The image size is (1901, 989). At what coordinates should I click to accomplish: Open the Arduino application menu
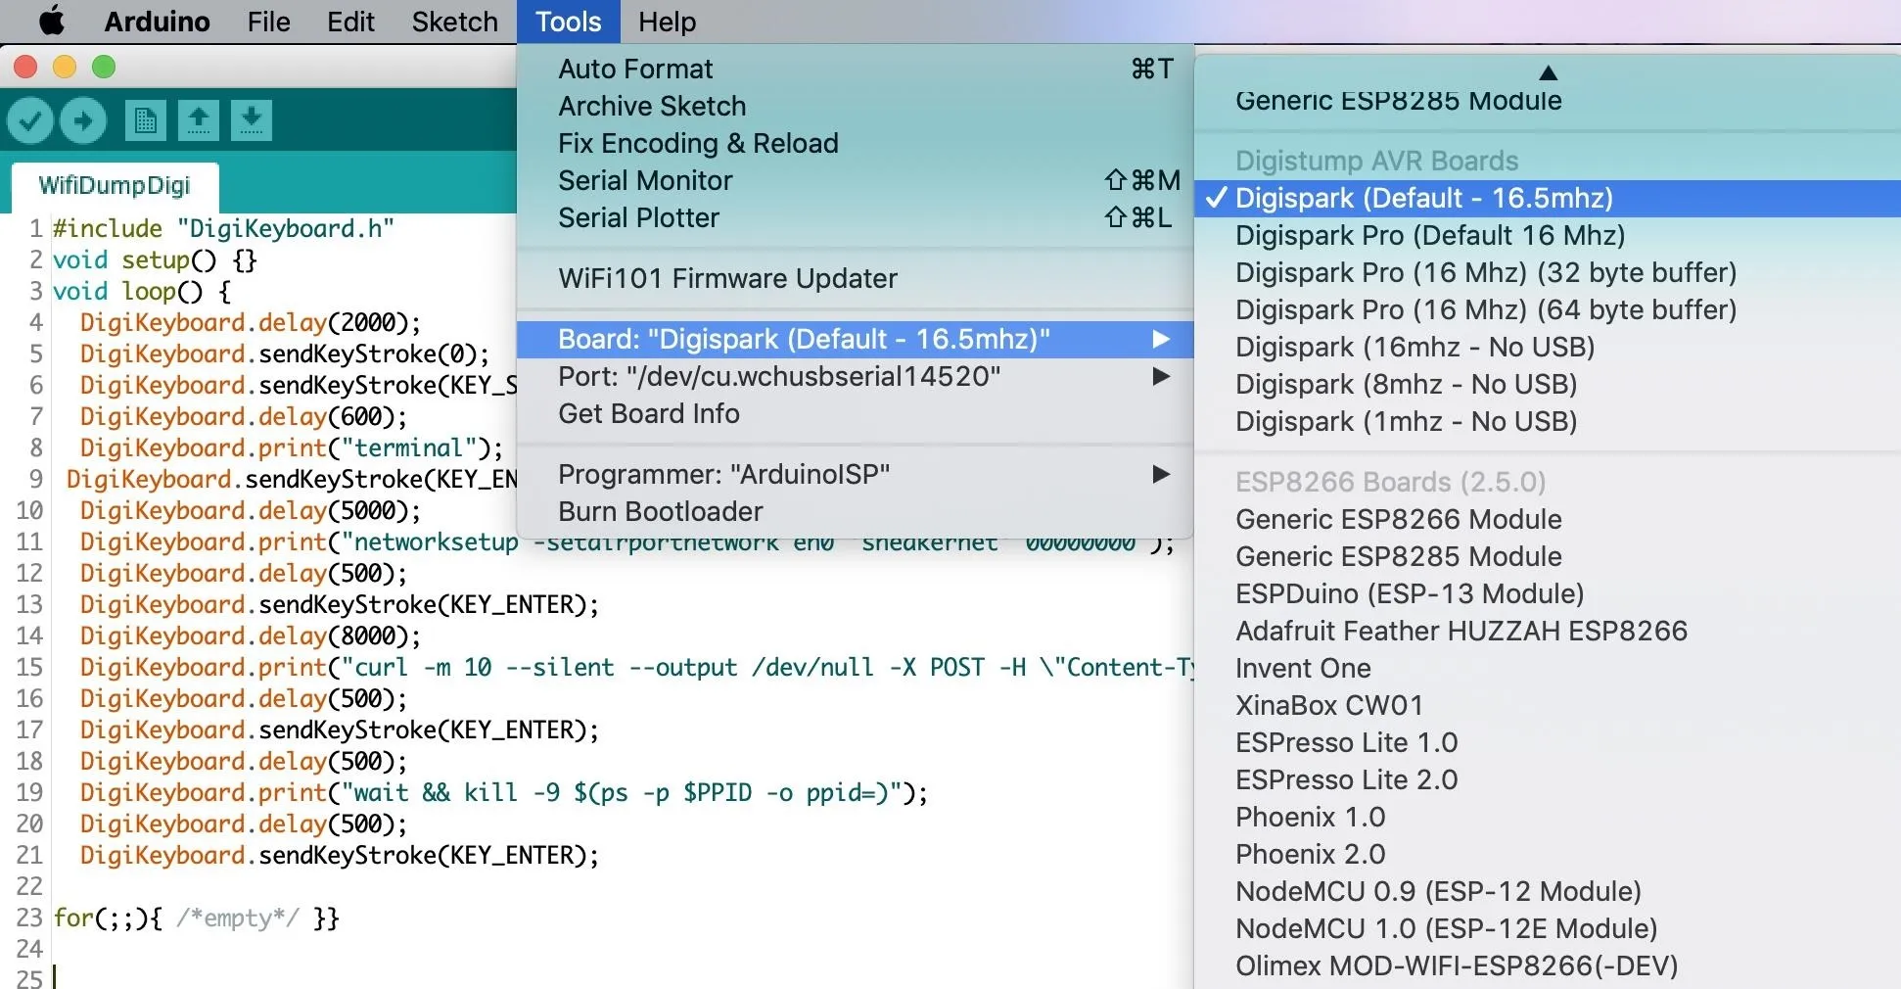(157, 22)
